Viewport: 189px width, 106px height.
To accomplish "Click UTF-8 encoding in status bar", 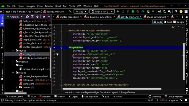I will point(163,100).
